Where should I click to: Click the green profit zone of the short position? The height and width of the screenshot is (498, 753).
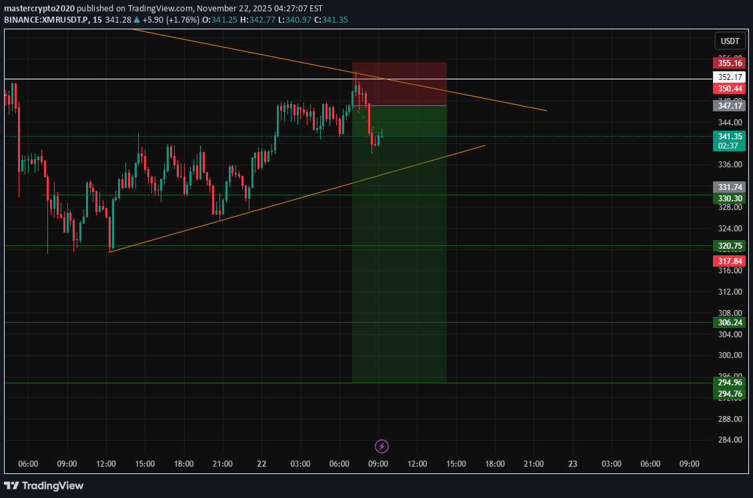(399, 267)
